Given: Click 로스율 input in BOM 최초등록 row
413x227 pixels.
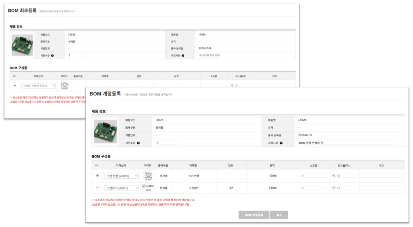Looking at the screenshot, I should [241, 85].
